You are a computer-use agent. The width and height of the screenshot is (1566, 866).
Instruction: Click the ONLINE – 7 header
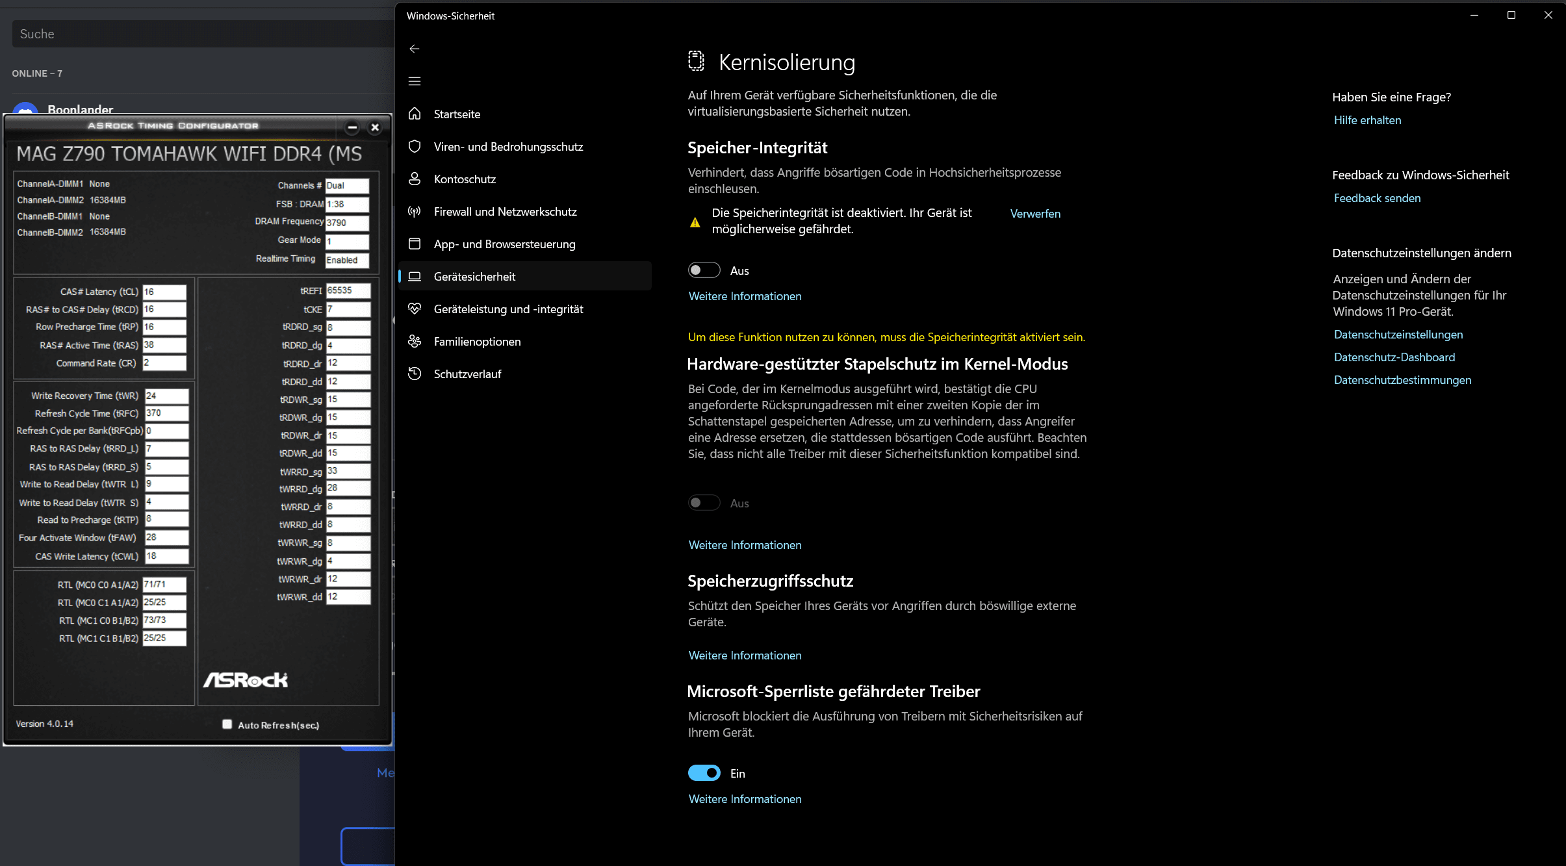[37, 73]
